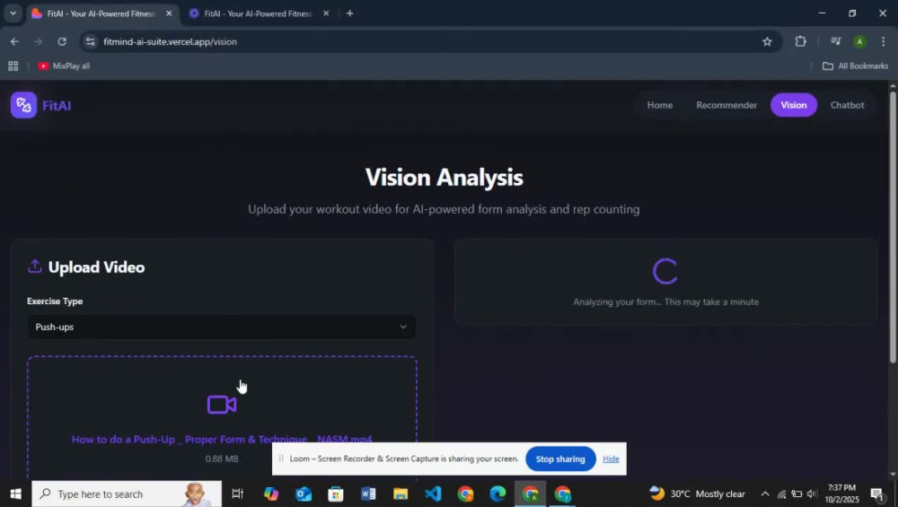This screenshot has height=507, width=898.
Task: Open the Windows Start menu
Action: (x=15, y=494)
